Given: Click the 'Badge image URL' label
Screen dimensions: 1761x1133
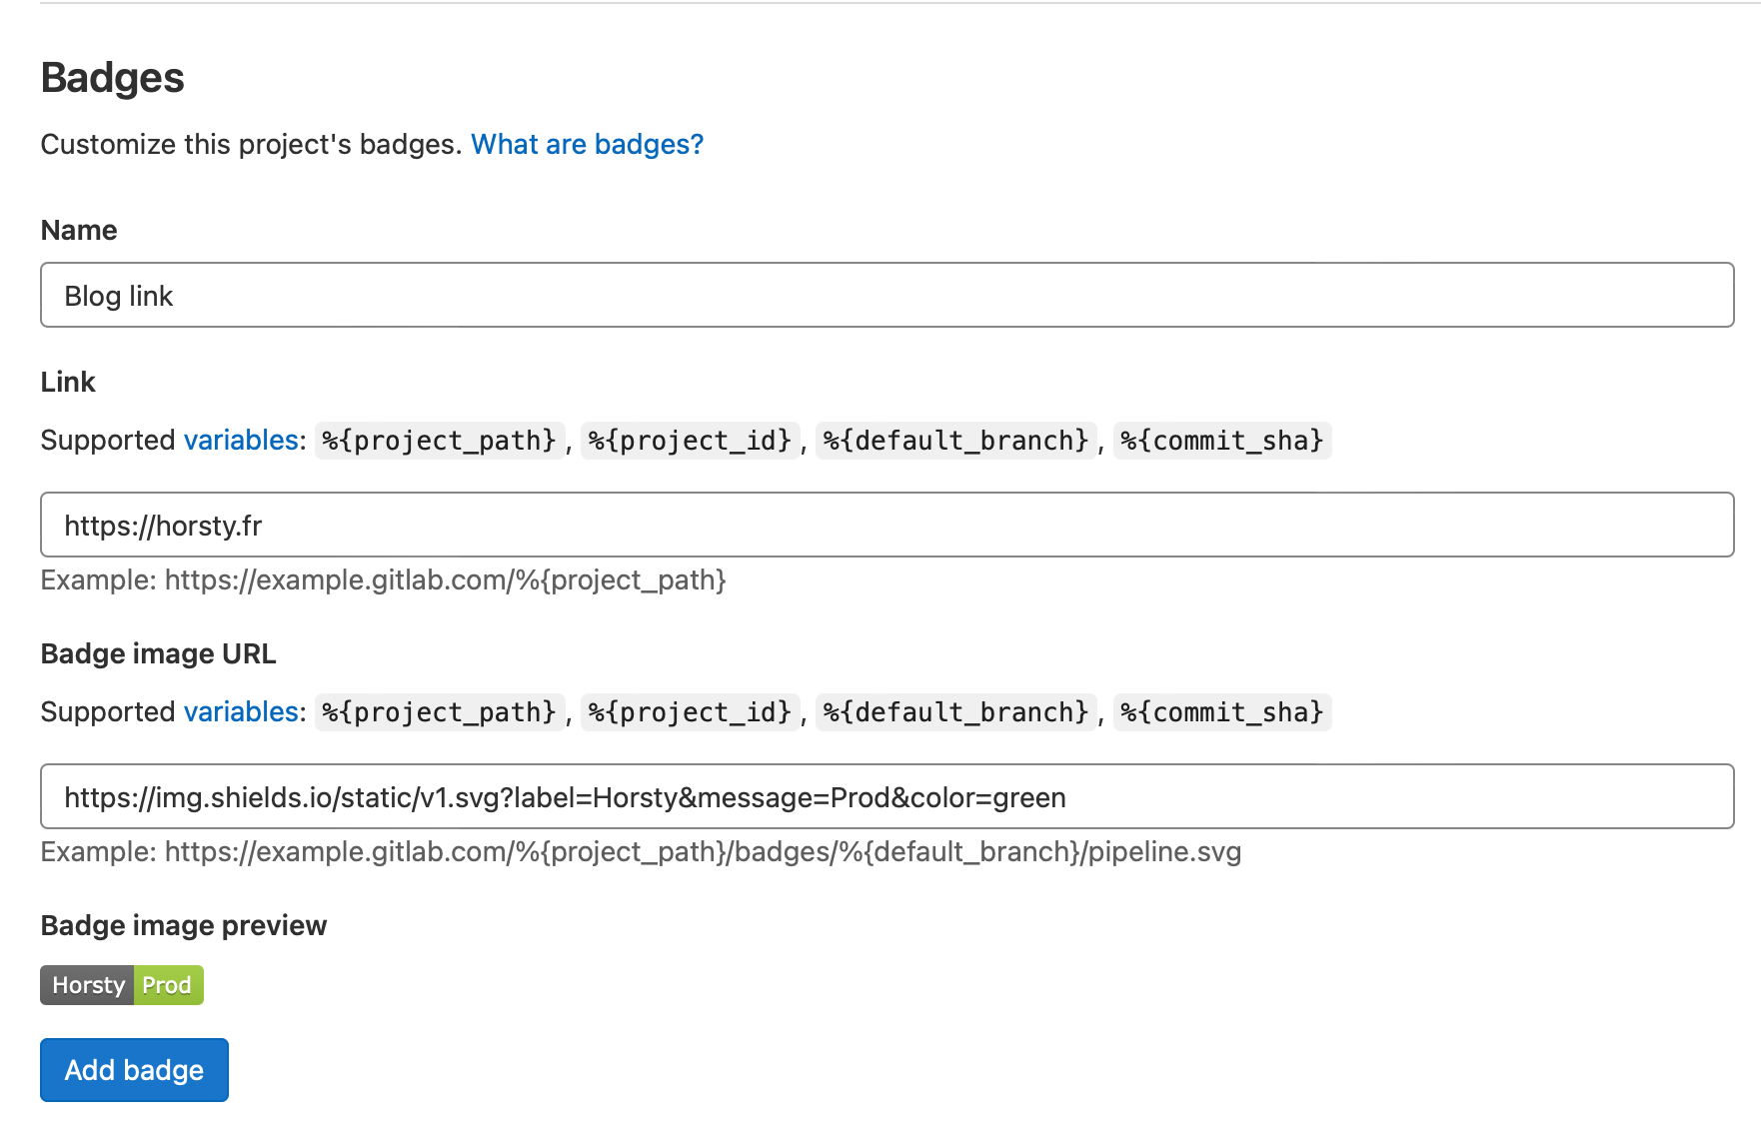Looking at the screenshot, I should click(x=158, y=653).
